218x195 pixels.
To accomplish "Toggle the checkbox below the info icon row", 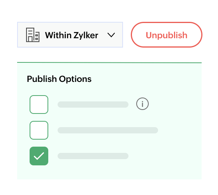I will click(39, 130).
